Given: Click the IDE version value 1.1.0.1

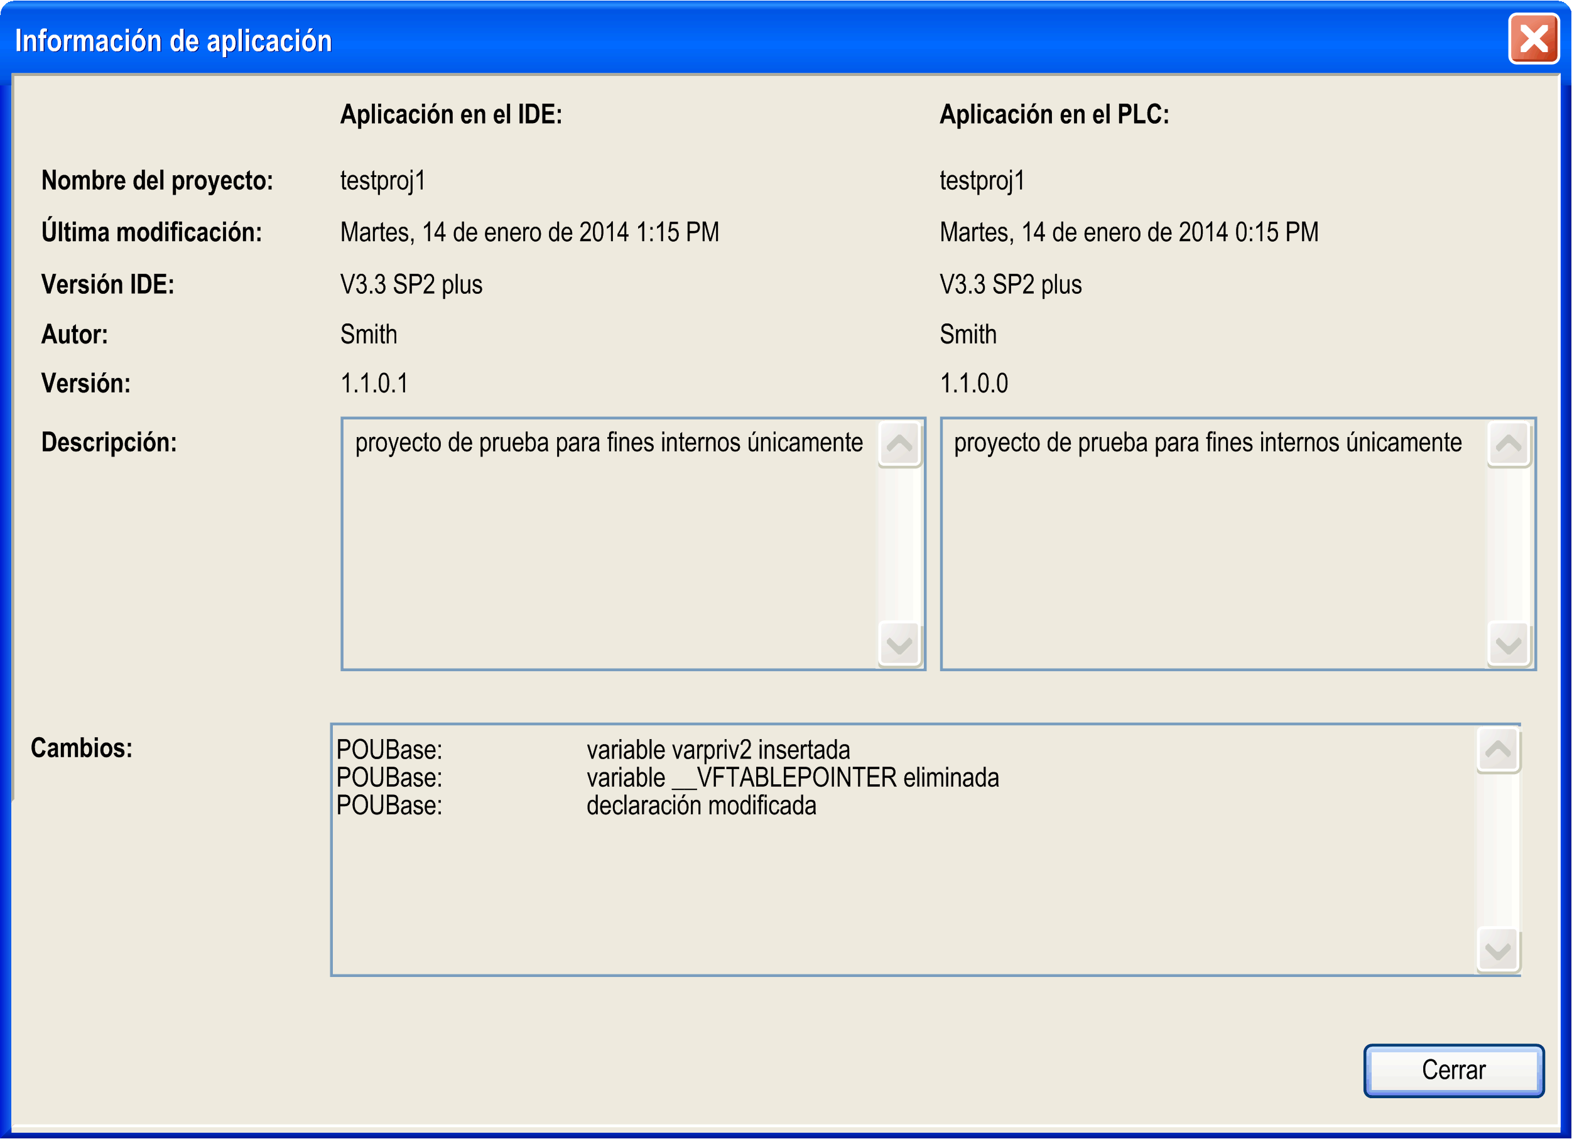Looking at the screenshot, I should click(374, 383).
